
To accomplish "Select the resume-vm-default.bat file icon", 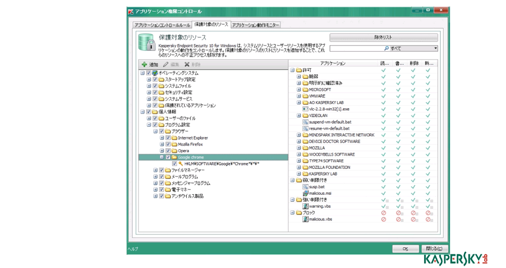I will [305, 128].
